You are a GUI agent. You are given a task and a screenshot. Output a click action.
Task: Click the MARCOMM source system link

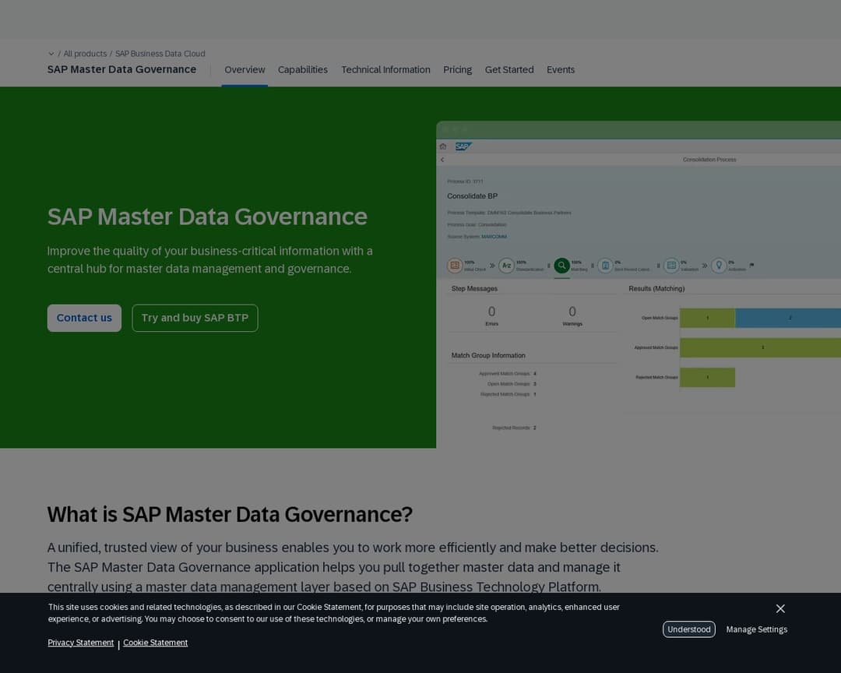click(x=494, y=237)
